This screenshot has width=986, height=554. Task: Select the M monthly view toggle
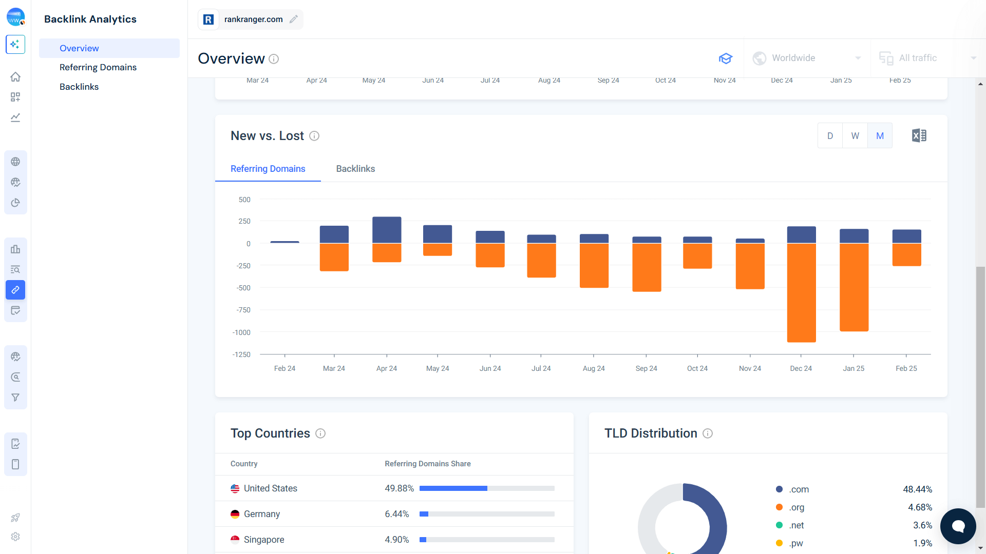(x=880, y=136)
